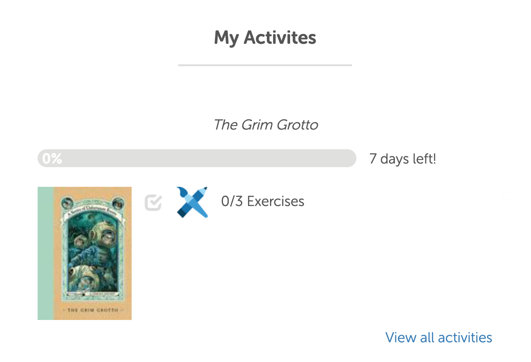Click the gray divider line under heading
Screen dimensions: 531x362
pos(265,65)
